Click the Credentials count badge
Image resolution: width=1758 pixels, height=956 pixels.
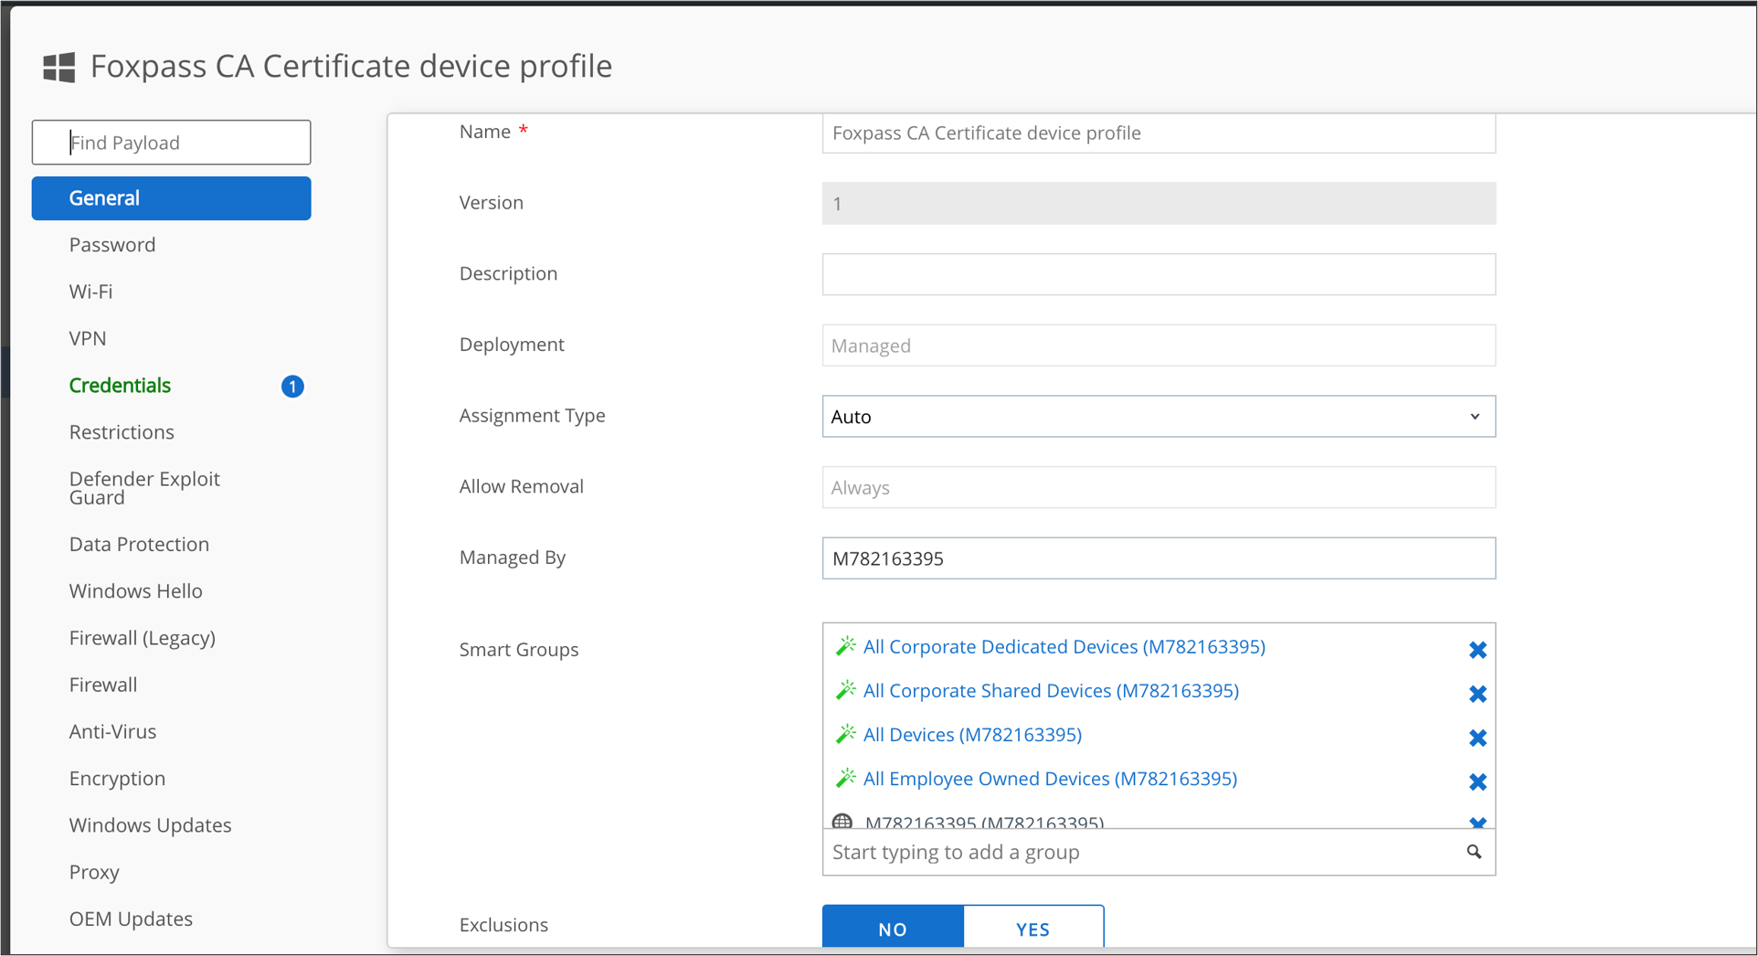(292, 387)
